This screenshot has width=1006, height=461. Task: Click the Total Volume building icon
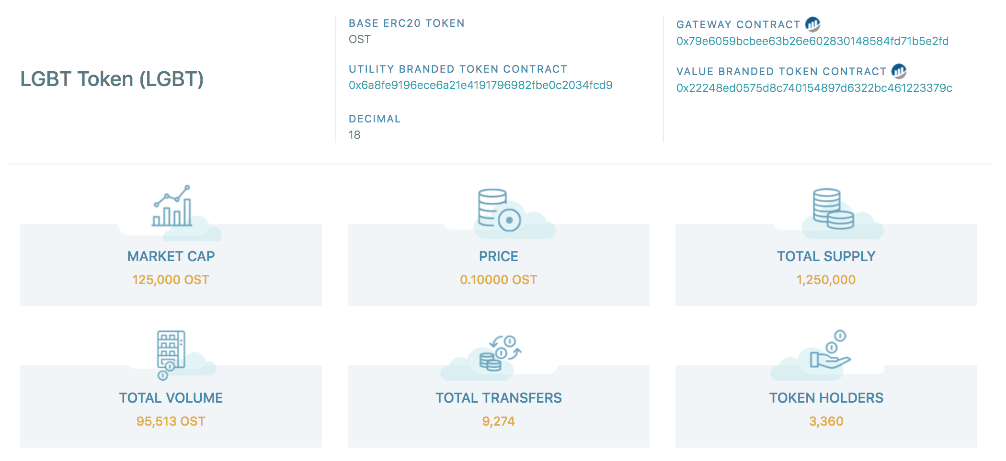point(171,355)
